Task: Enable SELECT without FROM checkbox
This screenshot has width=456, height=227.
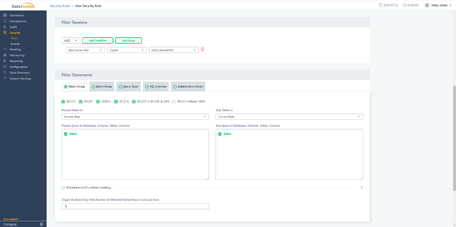Action: coord(174,102)
